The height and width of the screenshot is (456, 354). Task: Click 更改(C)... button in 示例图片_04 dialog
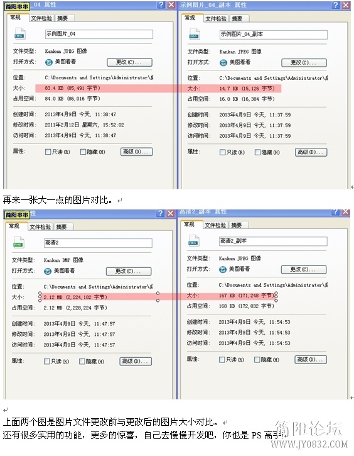[x=129, y=62]
